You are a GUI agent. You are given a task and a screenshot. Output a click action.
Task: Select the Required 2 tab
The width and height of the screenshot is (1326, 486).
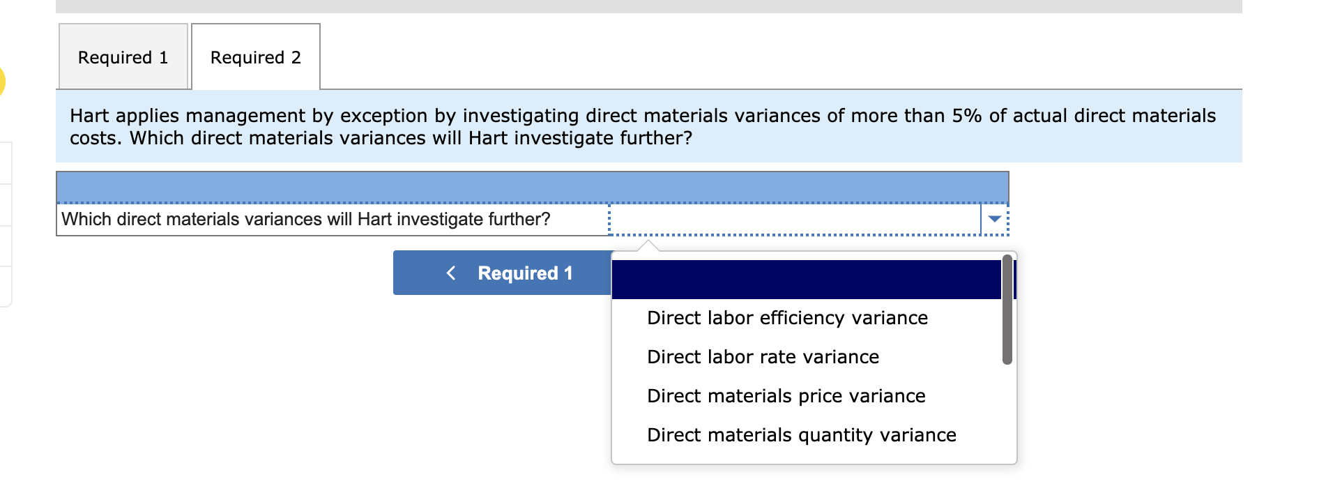tap(255, 57)
